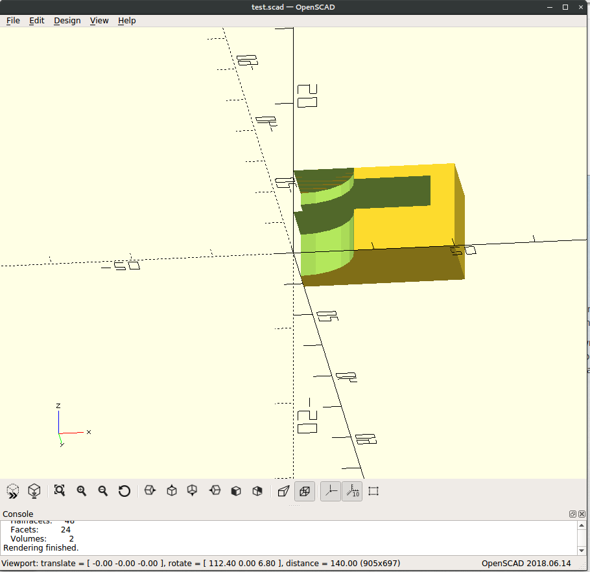Viewport: 590px width, 572px height.
Task: Undock the Console panel
Action: point(572,514)
